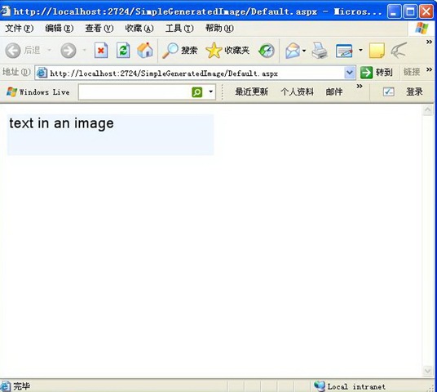Click the 'Local intranet' status text
The width and height of the screenshot is (437, 392).
(356, 387)
